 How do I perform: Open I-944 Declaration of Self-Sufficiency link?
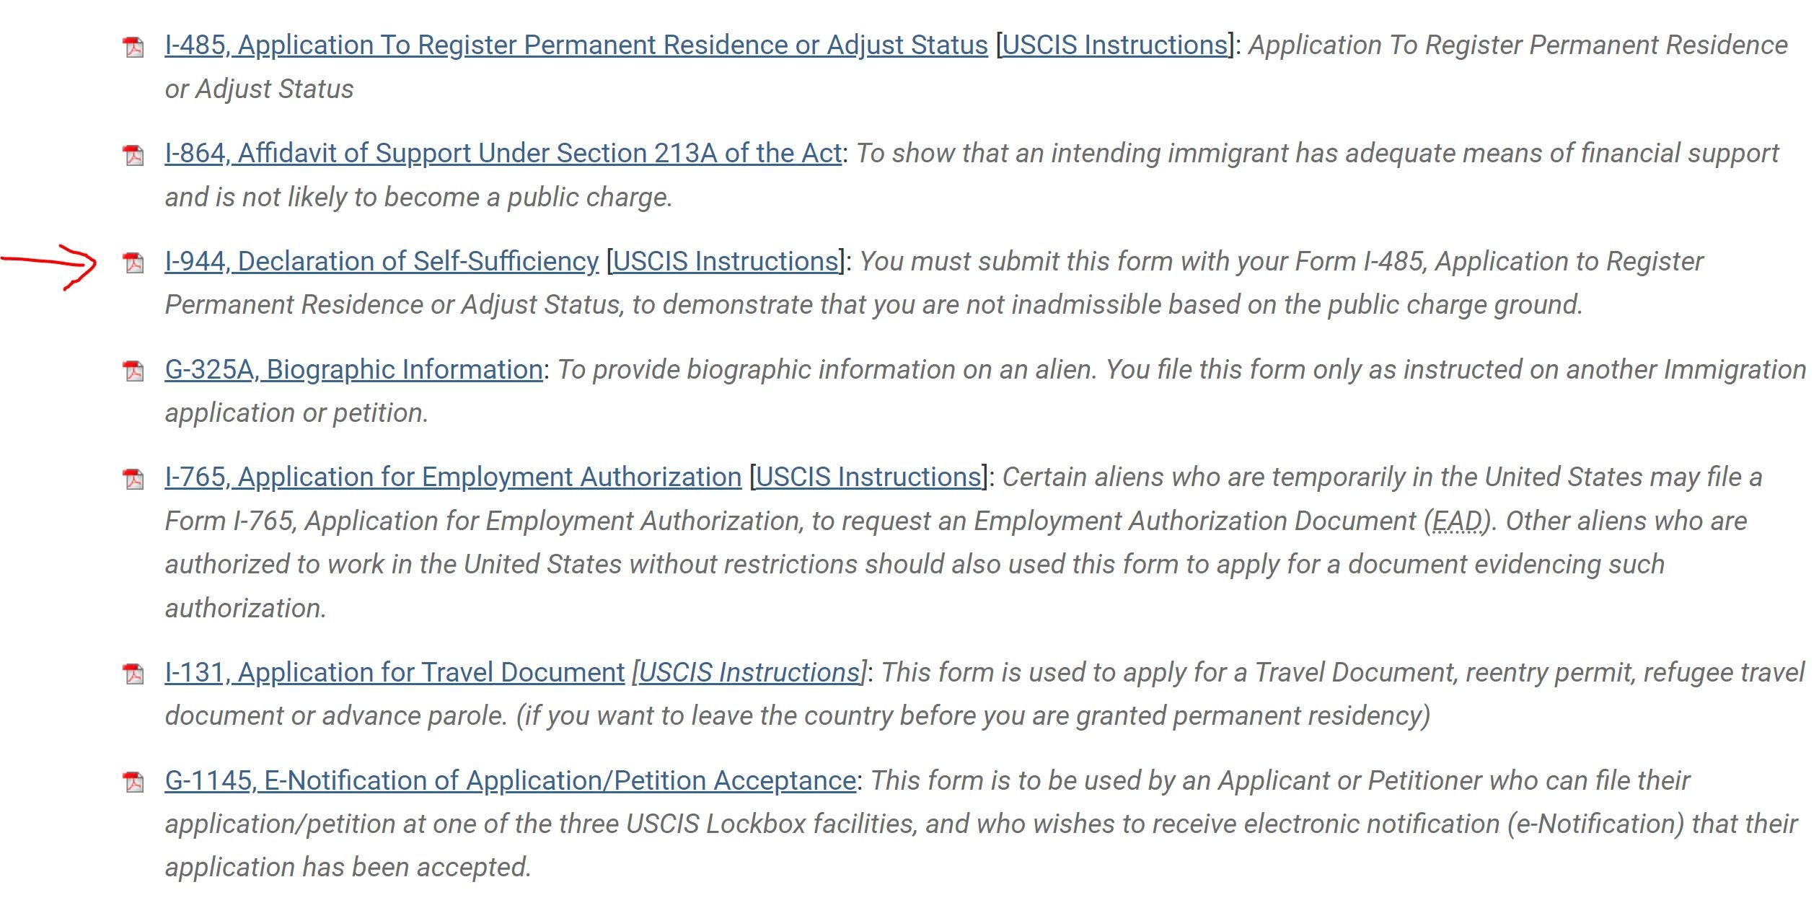[382, 261]
